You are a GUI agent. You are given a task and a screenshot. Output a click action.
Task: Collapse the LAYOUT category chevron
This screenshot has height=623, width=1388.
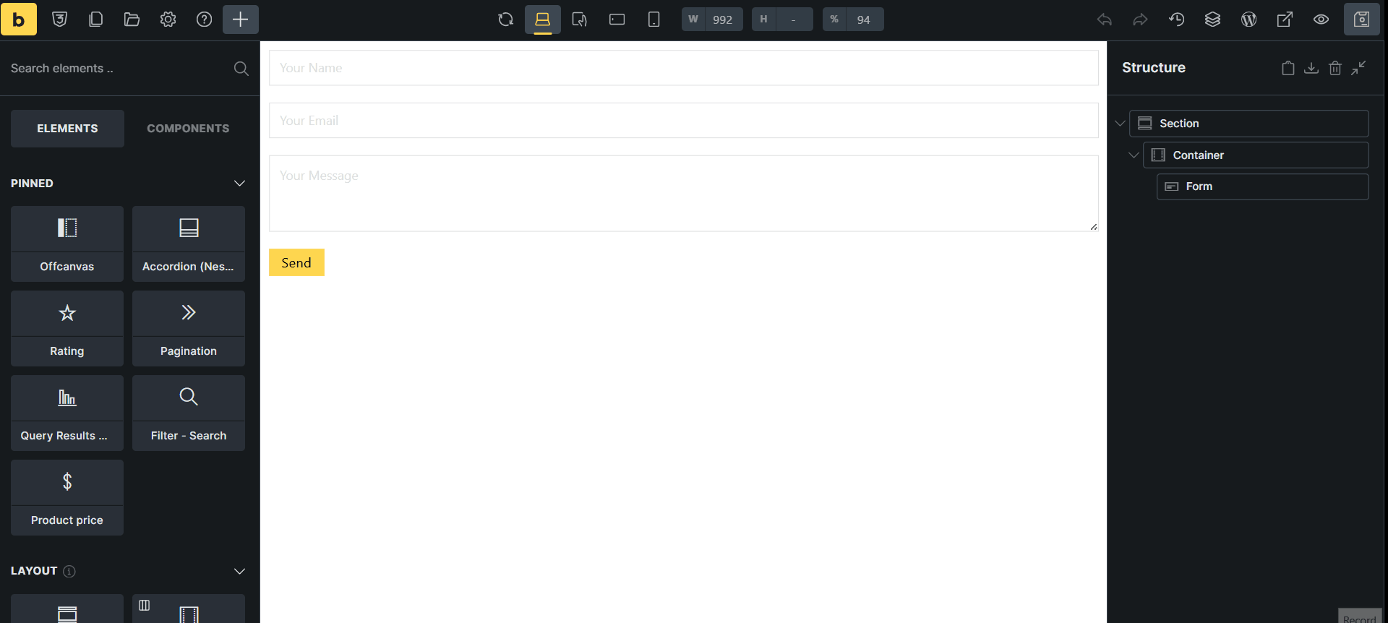tap(239, 571)
